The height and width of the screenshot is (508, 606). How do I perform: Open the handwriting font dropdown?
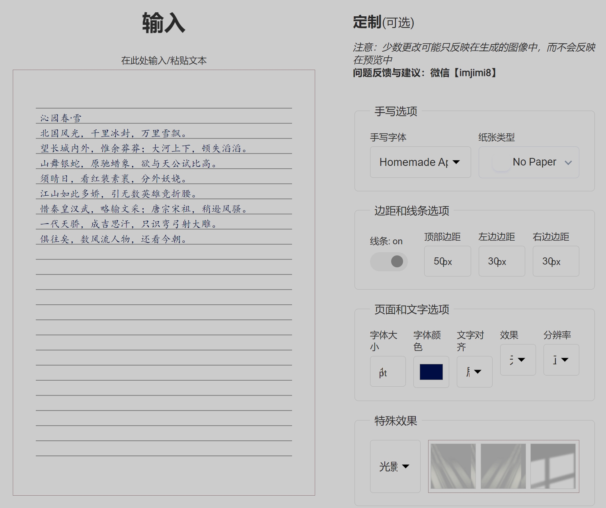coord(420,162)
